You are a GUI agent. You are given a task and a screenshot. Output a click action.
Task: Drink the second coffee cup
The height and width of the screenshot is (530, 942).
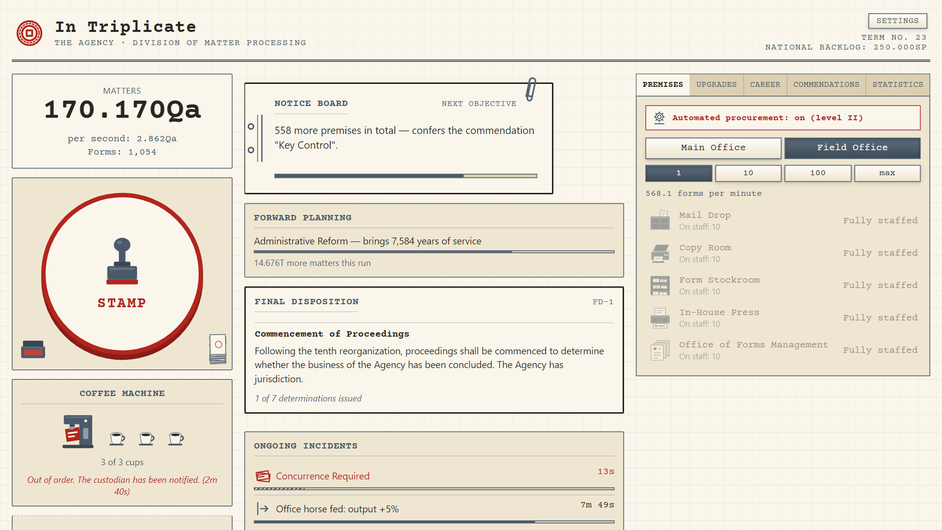pos(146,438)
